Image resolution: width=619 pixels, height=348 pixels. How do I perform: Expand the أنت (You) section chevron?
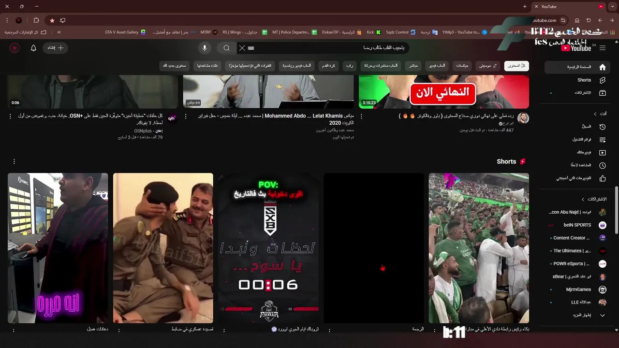(x=595, y=114)
